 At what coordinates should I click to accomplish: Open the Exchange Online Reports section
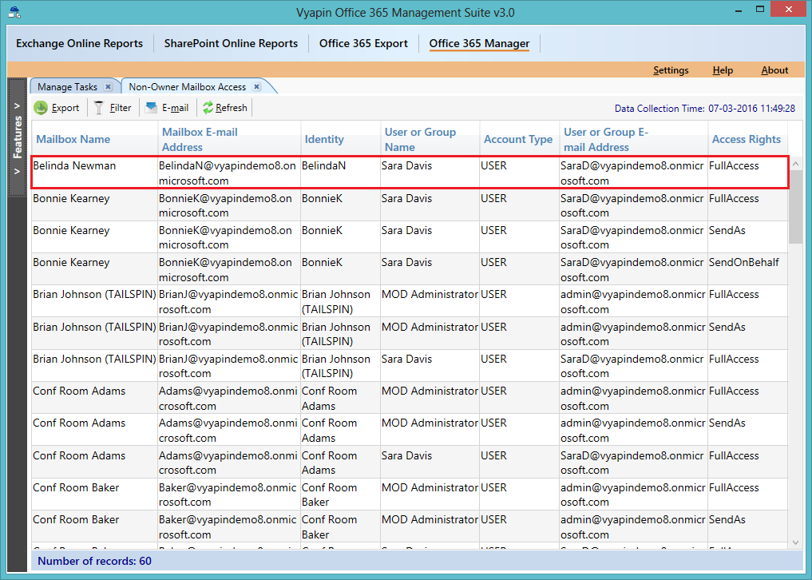pyautogui.click(x=79, y=43)
